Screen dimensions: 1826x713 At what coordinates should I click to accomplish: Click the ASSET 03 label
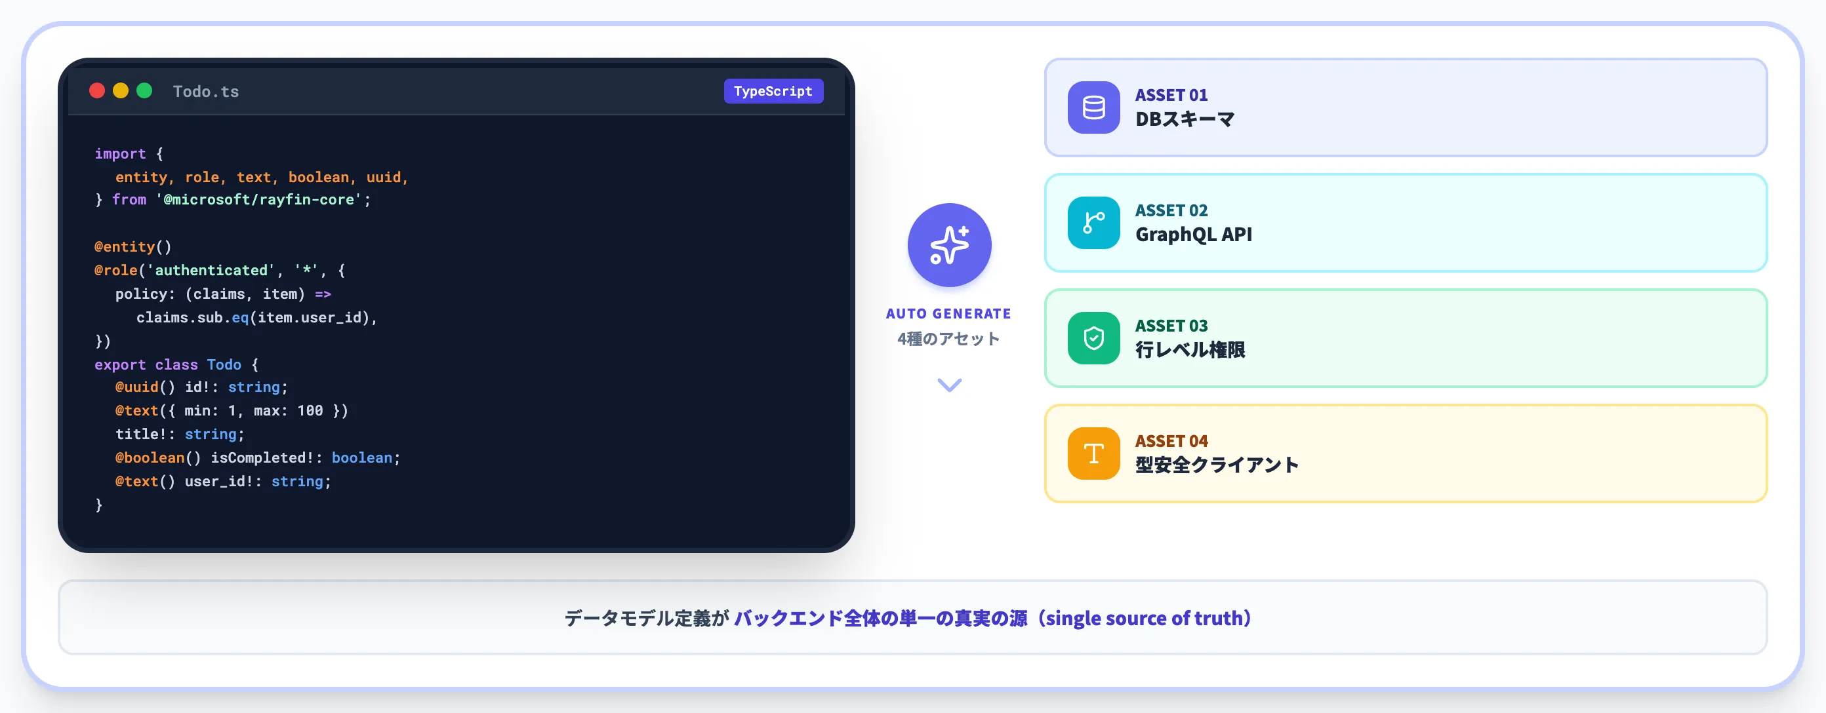[1171, 326]
